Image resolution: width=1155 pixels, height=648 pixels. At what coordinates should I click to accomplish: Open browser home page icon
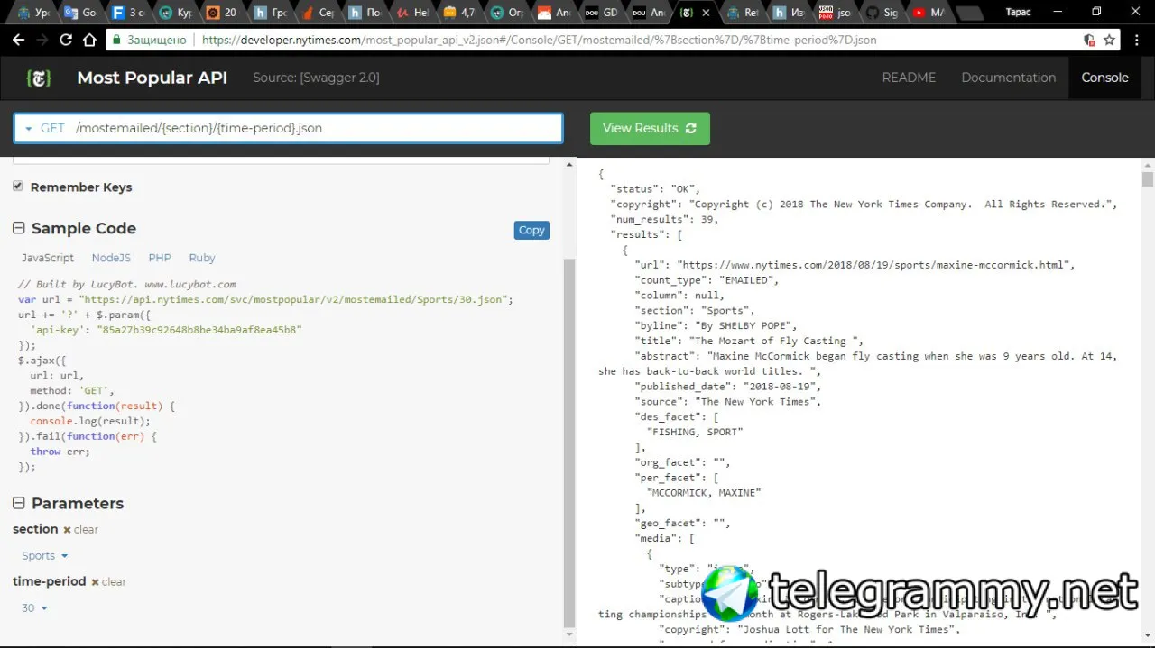[89, 40]
